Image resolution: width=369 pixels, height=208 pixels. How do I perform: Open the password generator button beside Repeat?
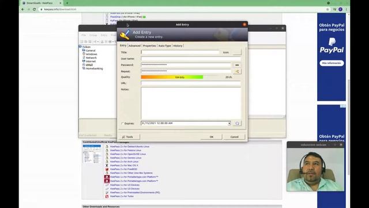(237, 71)
